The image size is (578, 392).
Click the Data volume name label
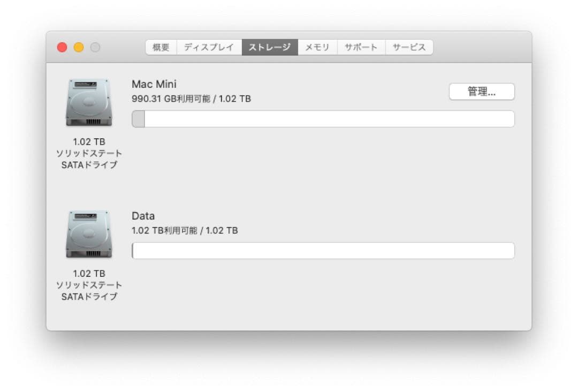pos(143,216)
